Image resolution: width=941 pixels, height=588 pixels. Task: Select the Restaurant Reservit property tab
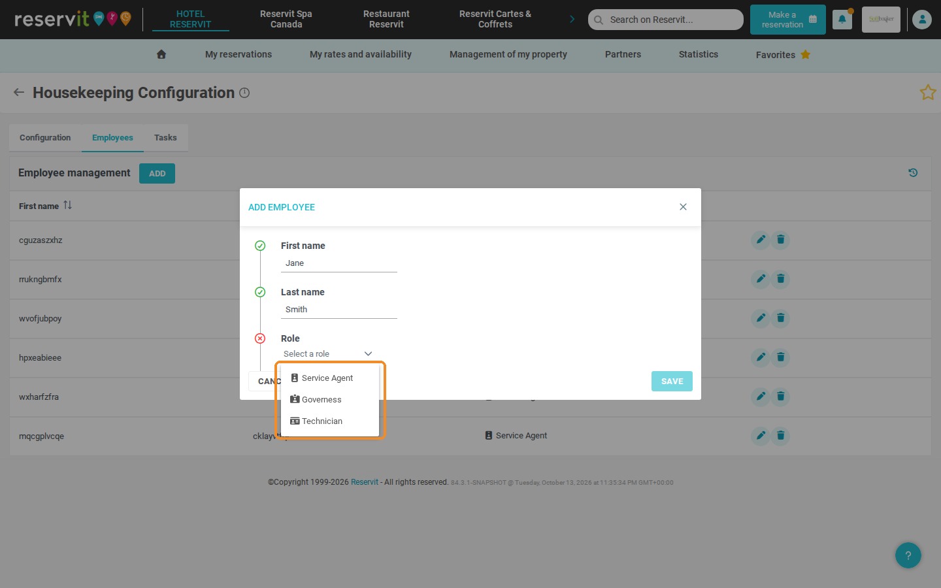click(386, 19)
